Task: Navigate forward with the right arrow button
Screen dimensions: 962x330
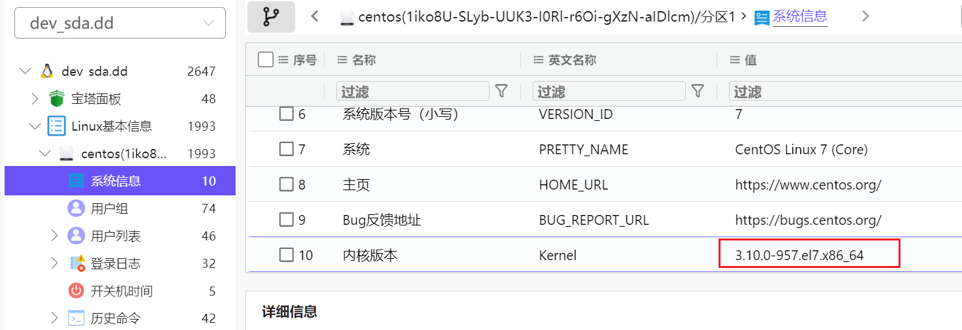Action: point(866,17)
